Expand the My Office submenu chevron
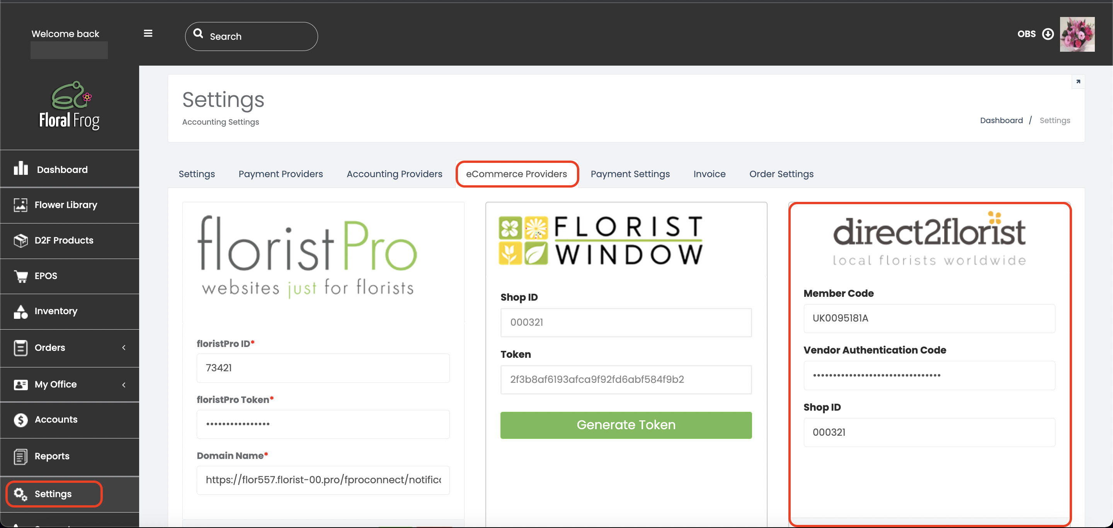The image size is (1113, 528). (124, 384)
